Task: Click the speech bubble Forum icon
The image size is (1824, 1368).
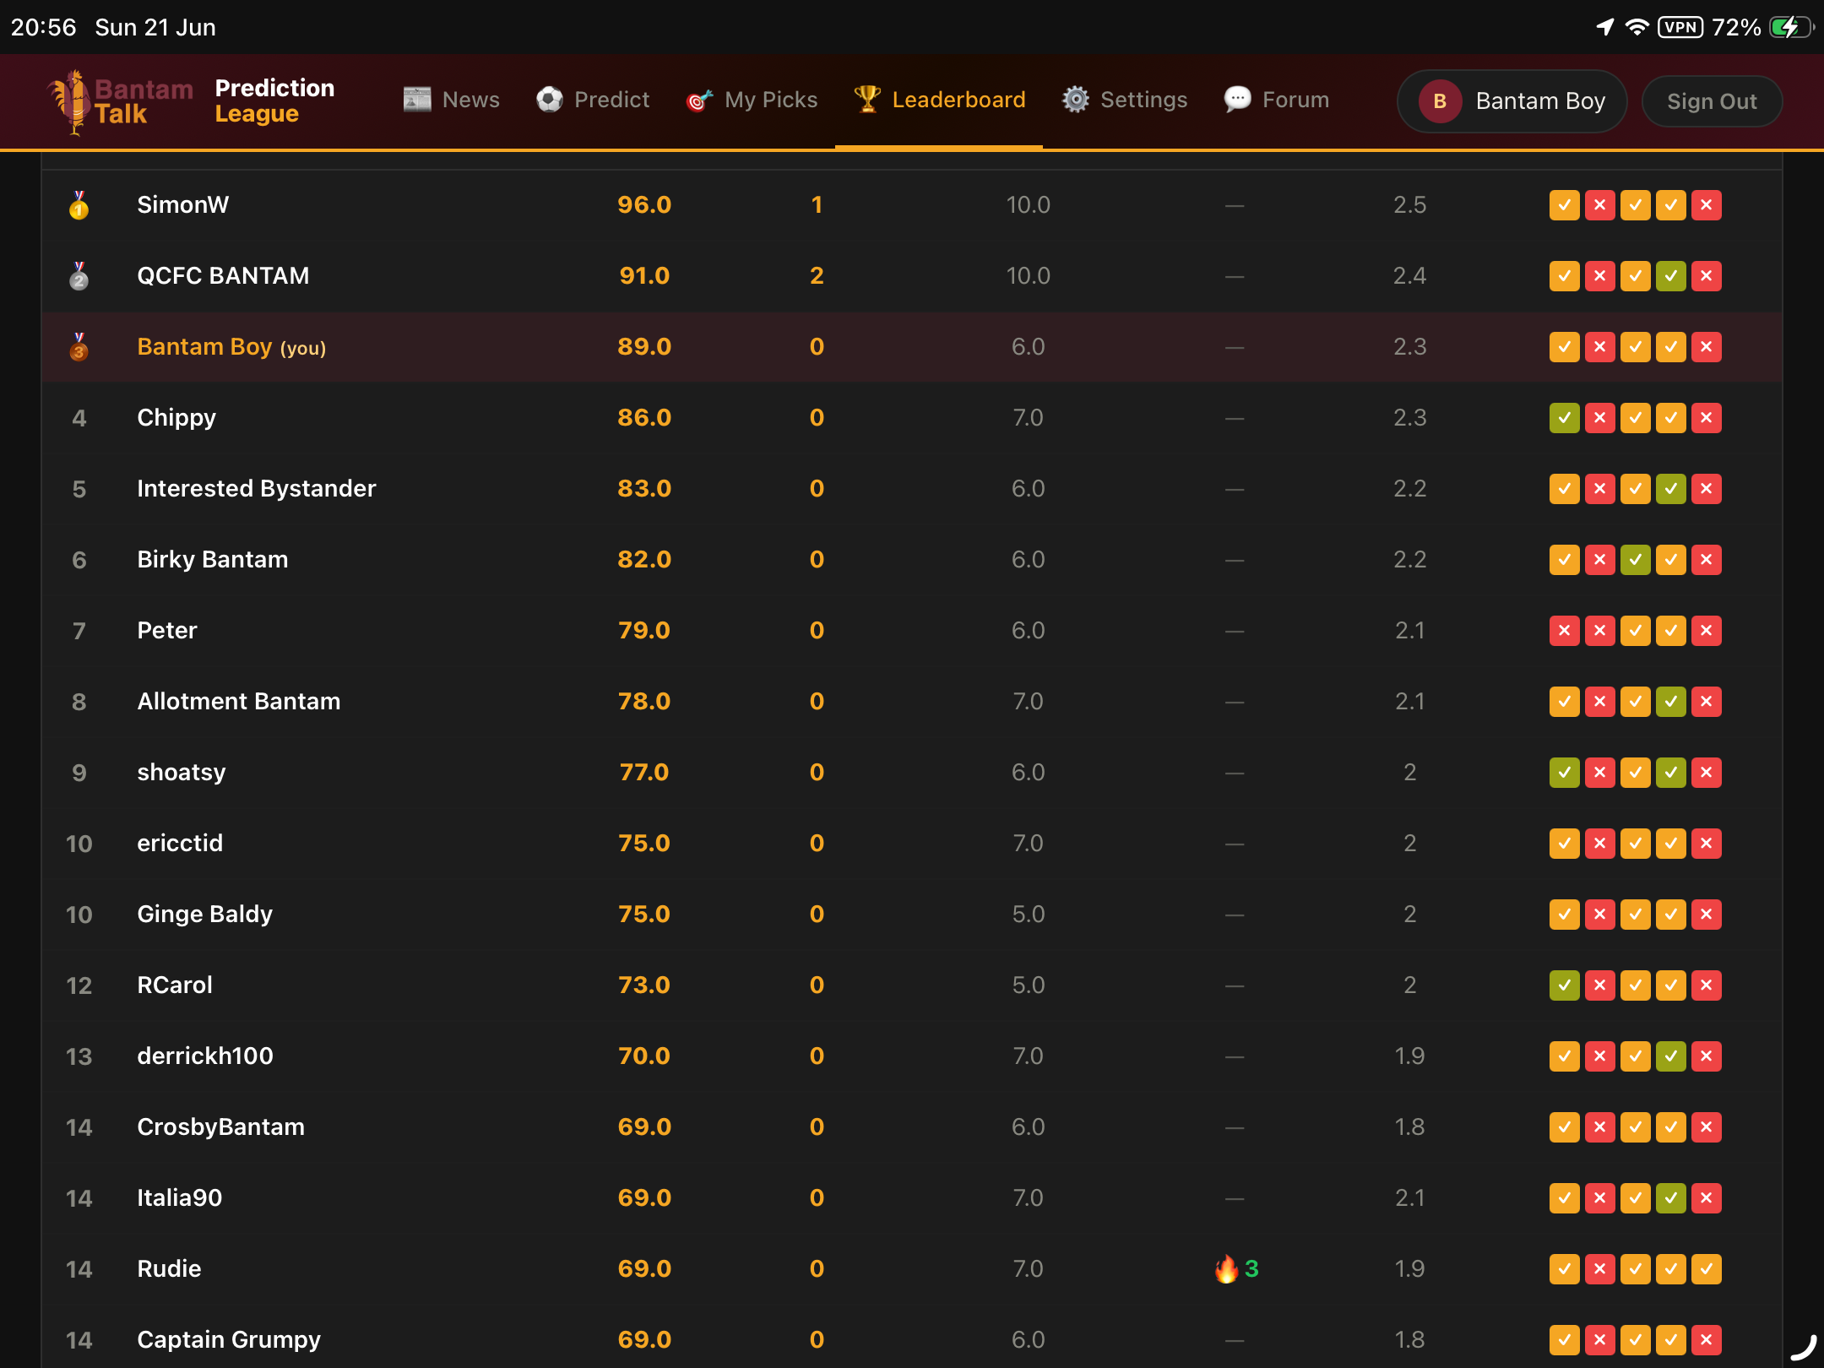Action: pos(1237,100)
